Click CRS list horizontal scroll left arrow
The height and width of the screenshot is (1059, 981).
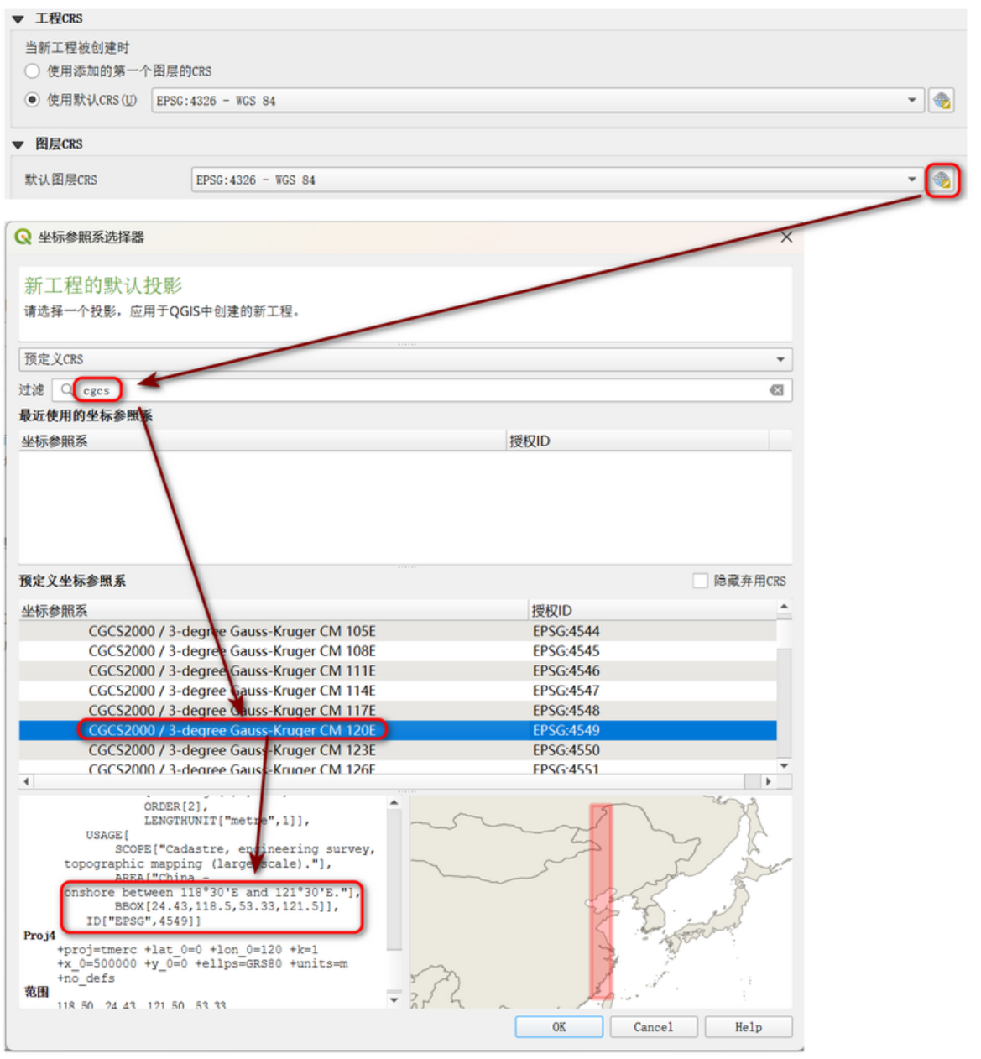pyautogui.click(x=26, y=781)
